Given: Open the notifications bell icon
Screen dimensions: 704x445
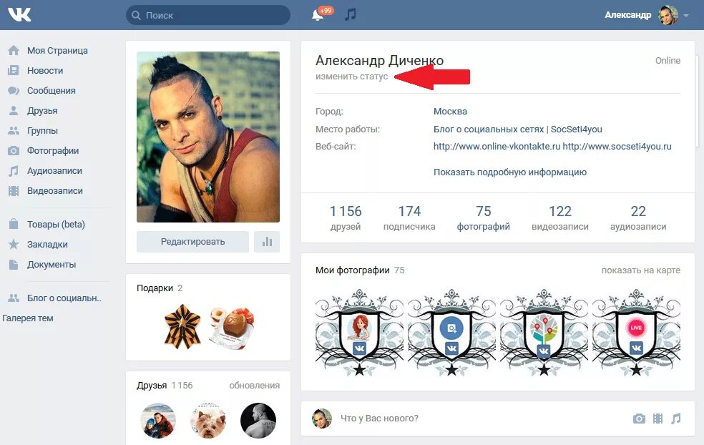Looking at the screenshot, I should pyautogui.click(x=318, y=15).
